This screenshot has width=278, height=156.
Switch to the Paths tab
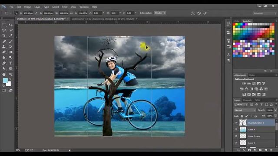[x=257, y=100]
